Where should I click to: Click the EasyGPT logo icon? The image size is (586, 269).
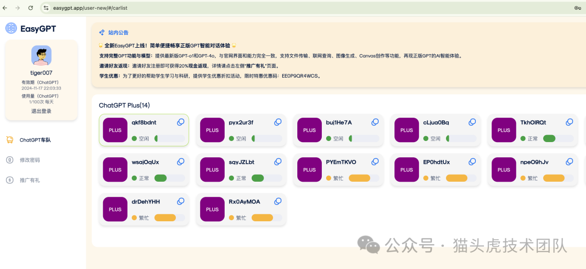click(11, 28)
